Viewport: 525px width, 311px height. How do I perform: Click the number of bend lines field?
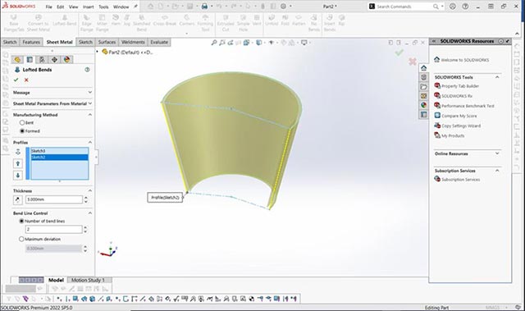(x=54, y=229)
